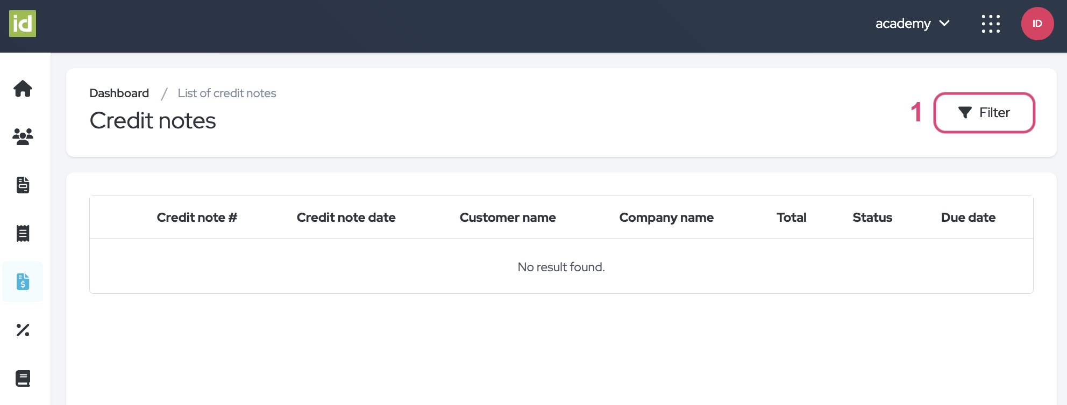Image resolution: width=1067 pixels, height=405 pixels.
Task: Open the apps grid menu
Action: click(990, 24)
